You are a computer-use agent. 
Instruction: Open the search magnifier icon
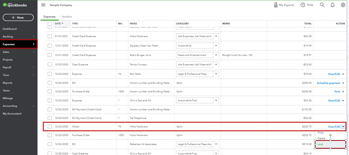322,5
